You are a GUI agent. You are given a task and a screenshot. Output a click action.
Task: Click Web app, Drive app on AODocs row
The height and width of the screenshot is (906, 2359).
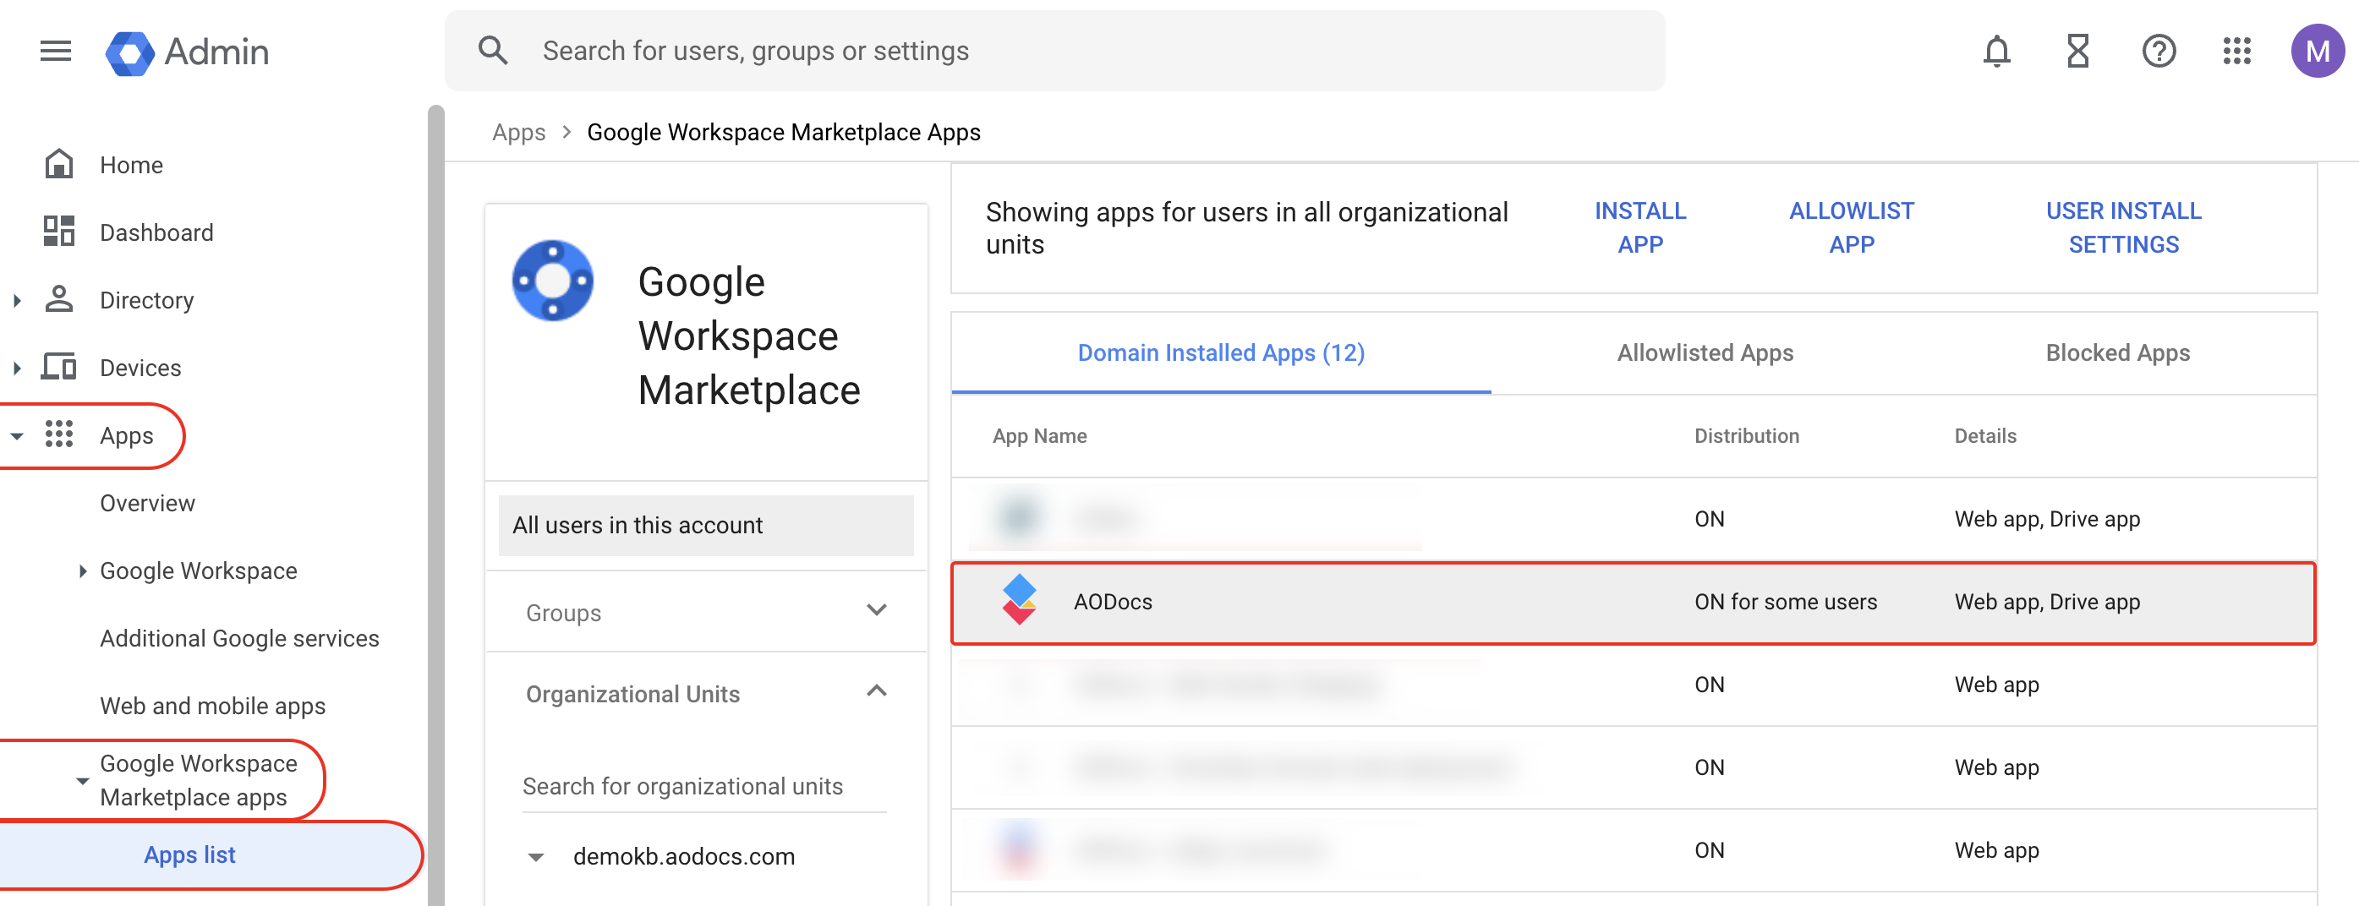pyautogui.click(x=2047, y=601)
